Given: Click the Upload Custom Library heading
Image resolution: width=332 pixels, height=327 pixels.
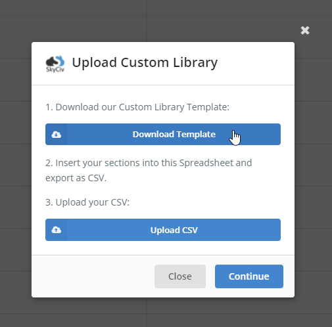Looking at the screenshot, I should pyautogui.click(x=145, y=62).
